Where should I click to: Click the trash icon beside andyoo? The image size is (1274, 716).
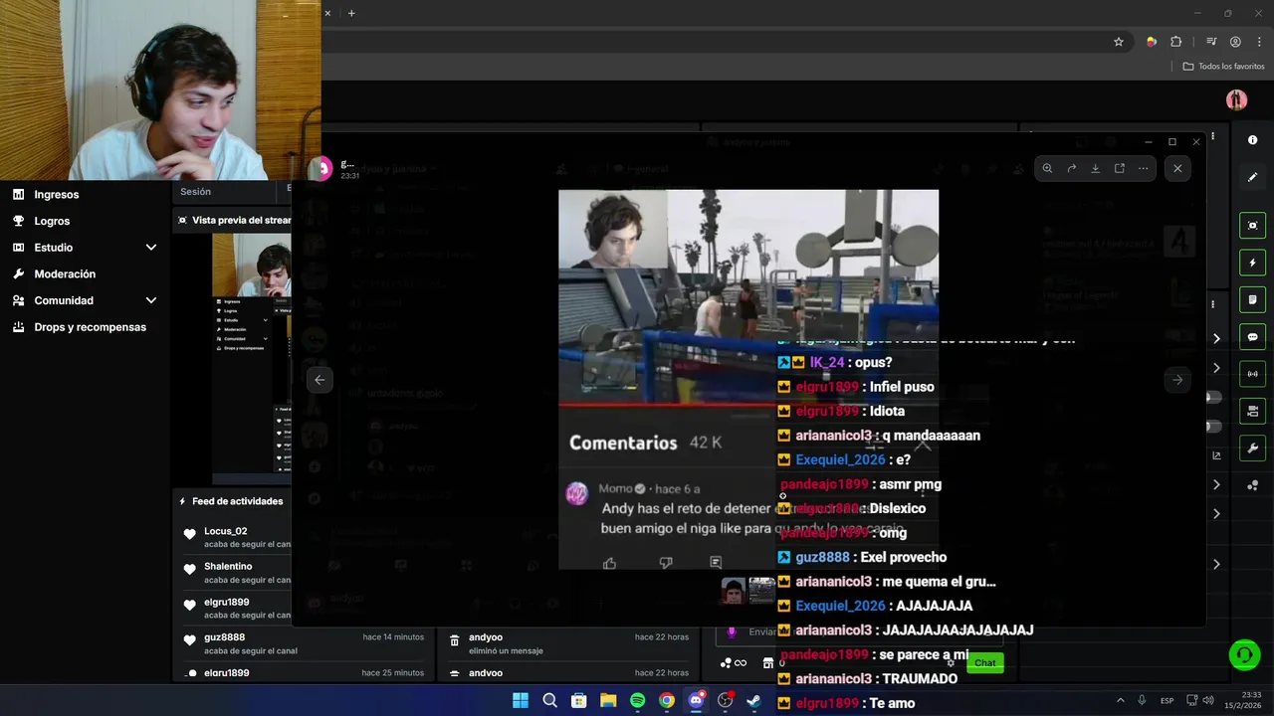pyautogui.click(x=454, y=640)
